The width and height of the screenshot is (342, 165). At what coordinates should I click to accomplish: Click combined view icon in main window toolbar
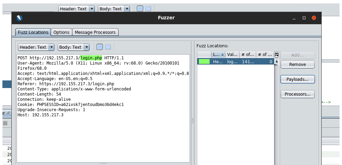148,9
